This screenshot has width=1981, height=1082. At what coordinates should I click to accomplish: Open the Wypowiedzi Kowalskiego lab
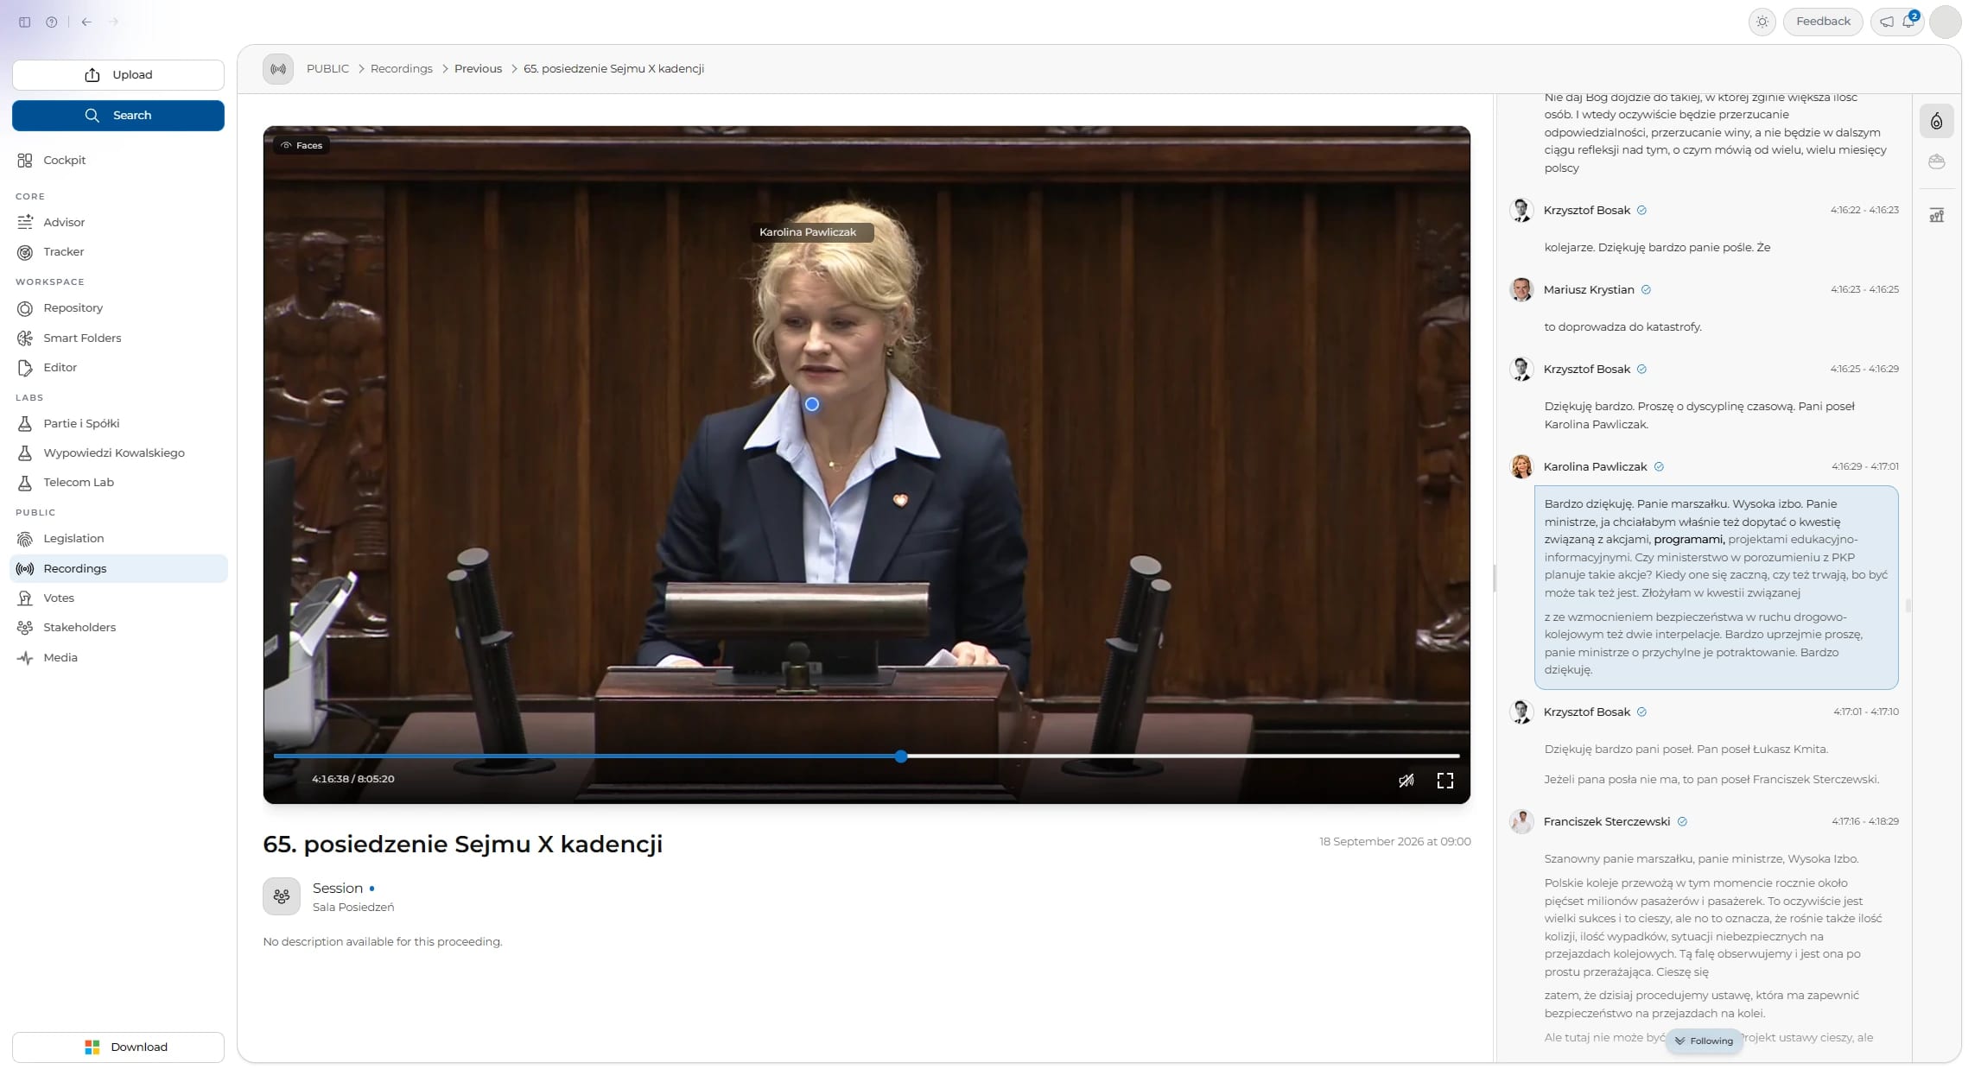118,453
